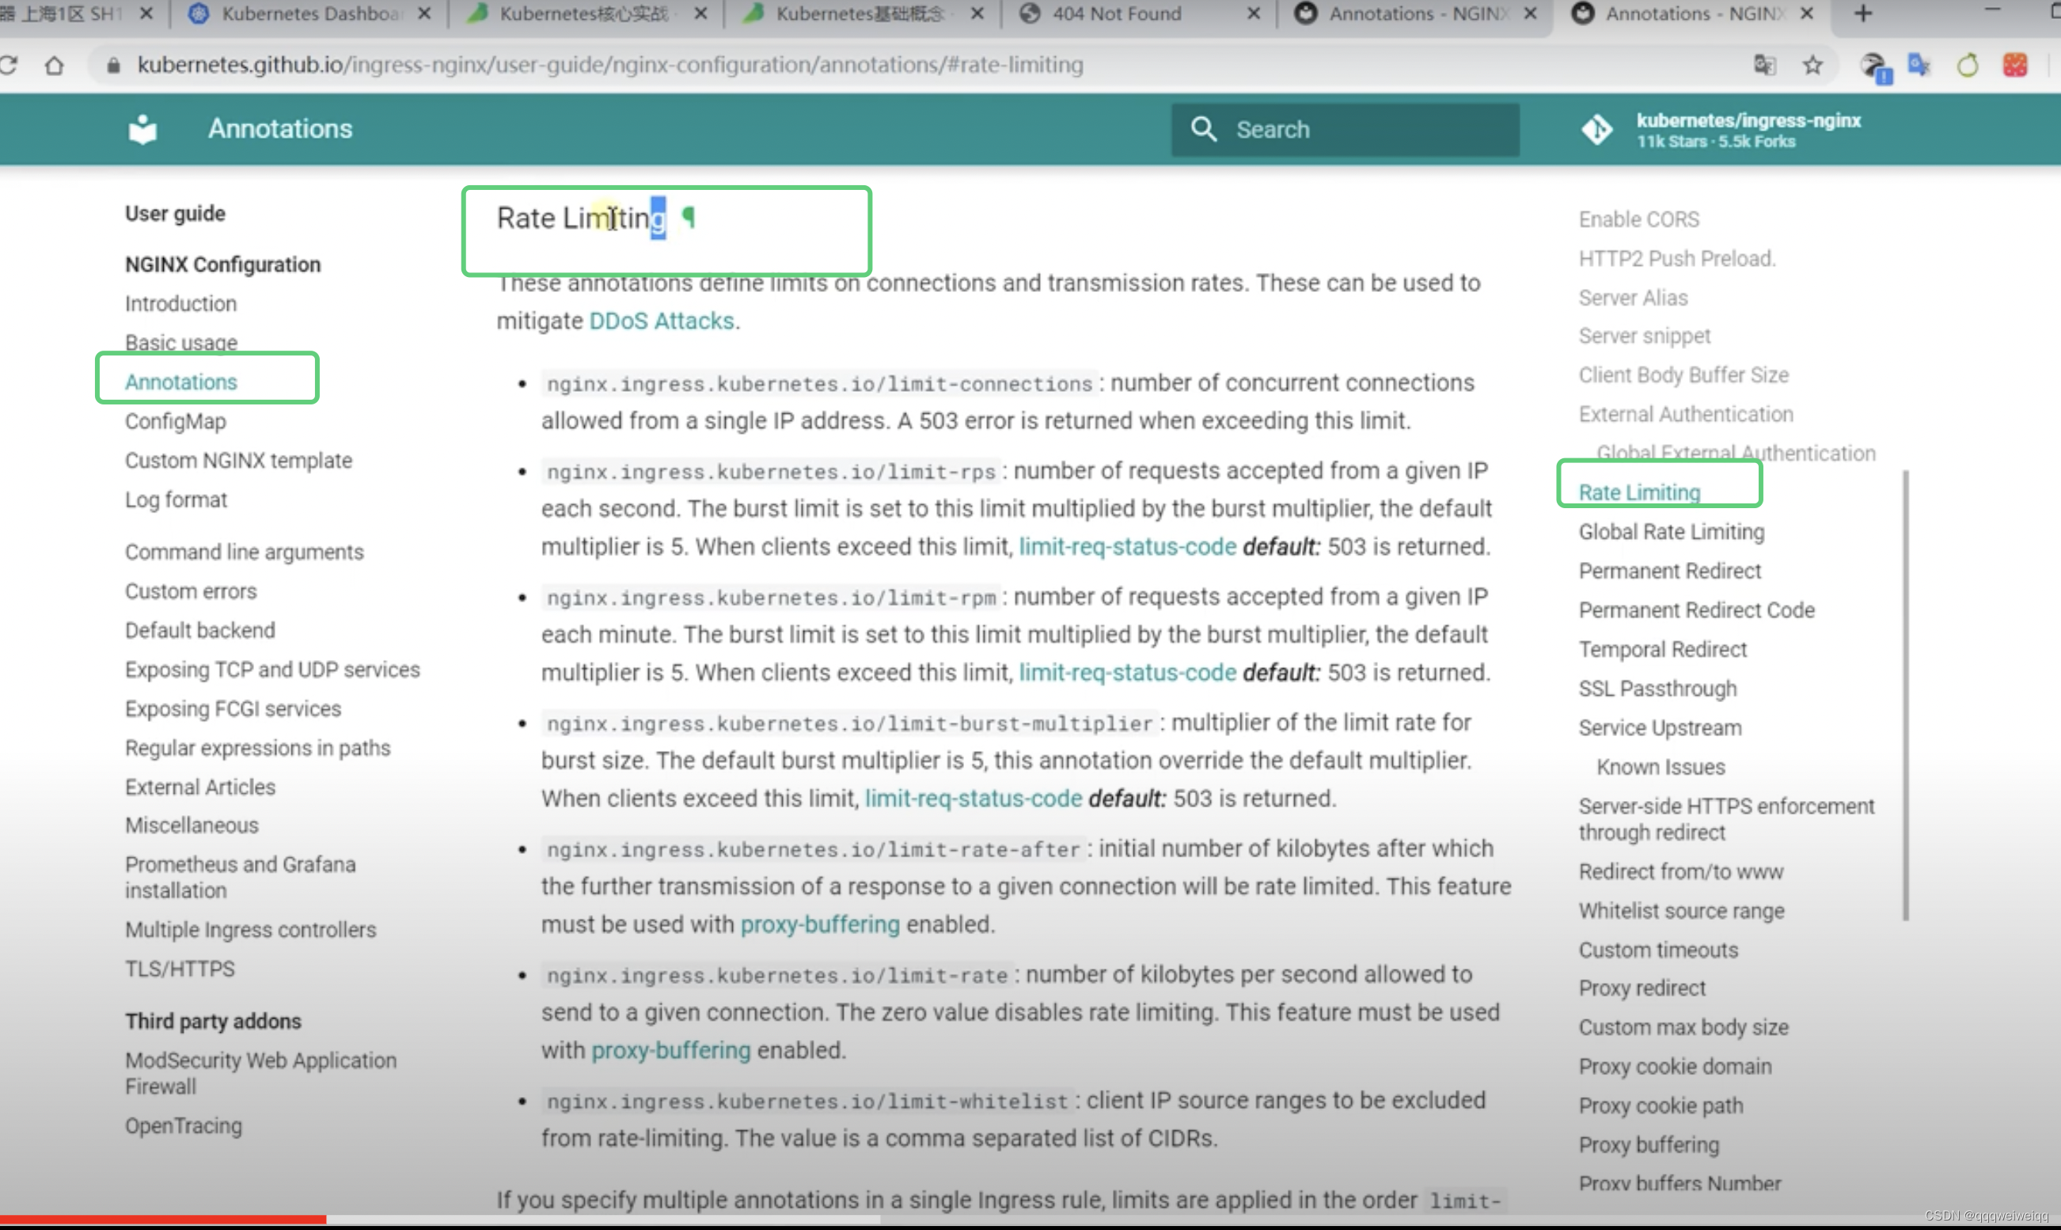Screen dimensions: 2061x1230
Task: Click the table of contents scrollbar
Action: click(x=1906, y=695)
